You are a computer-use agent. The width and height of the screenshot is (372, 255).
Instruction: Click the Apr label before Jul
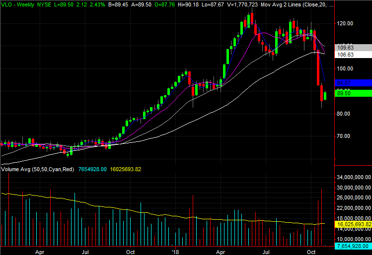pos(40,252)
